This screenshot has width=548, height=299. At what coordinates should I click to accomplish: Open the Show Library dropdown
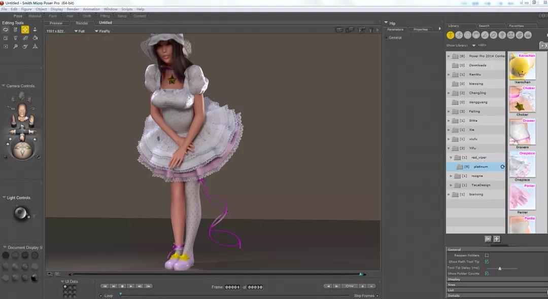[x=474, y=45]
